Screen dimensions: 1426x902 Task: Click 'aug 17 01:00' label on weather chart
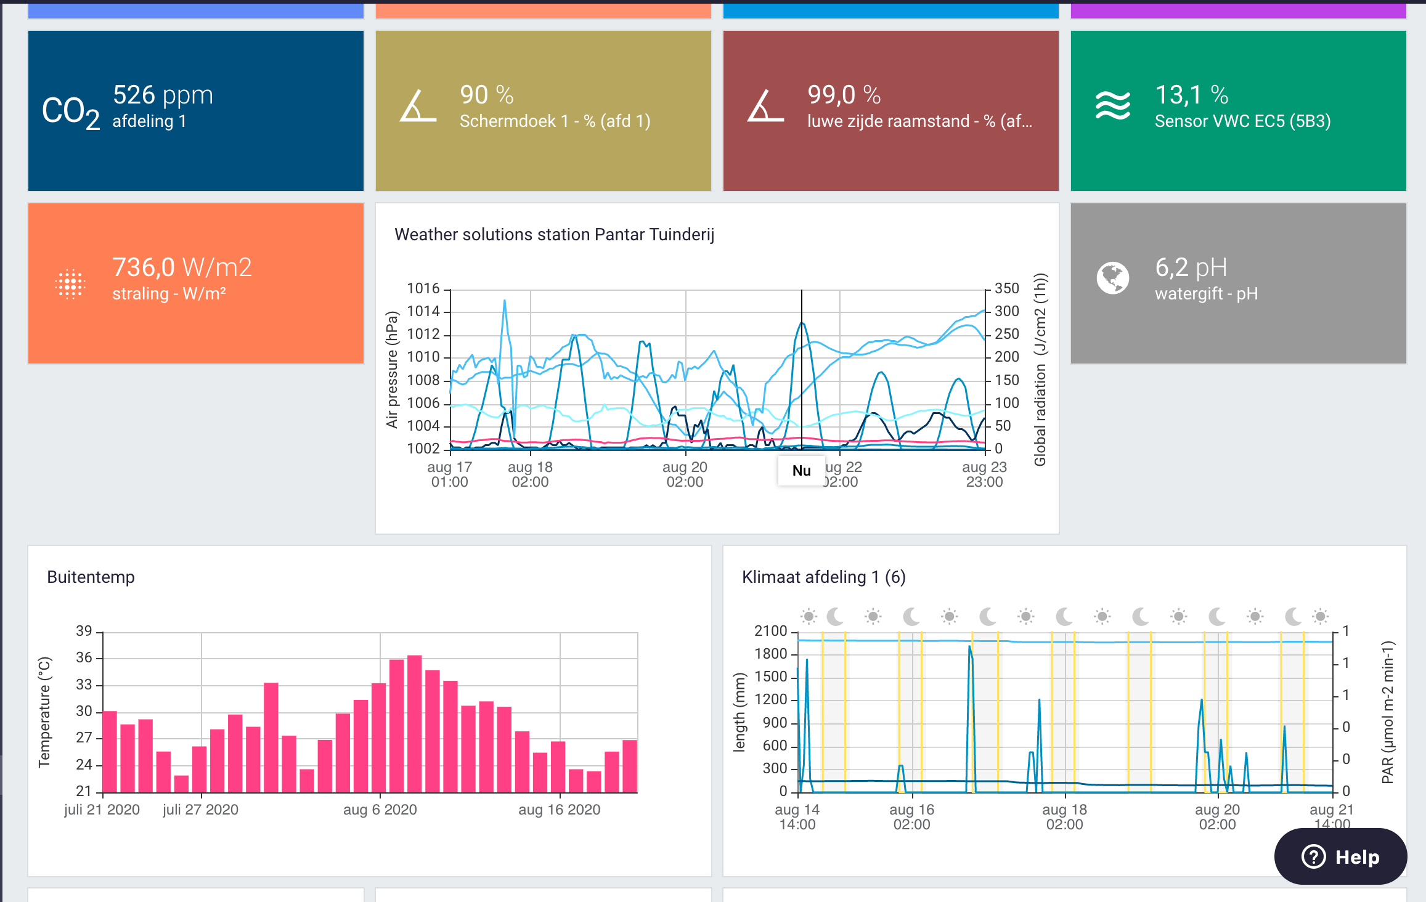450,474
